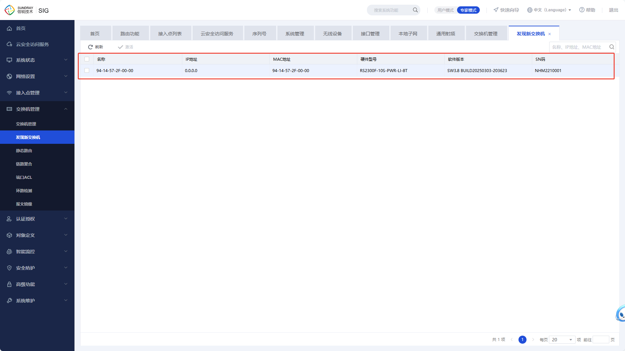Click the security protection shield icon

point(9,268)
